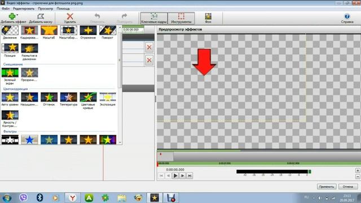Pick the blue star filter thumbnail
The height and width of the screenshot is (203, 361).
pos(29,140)
